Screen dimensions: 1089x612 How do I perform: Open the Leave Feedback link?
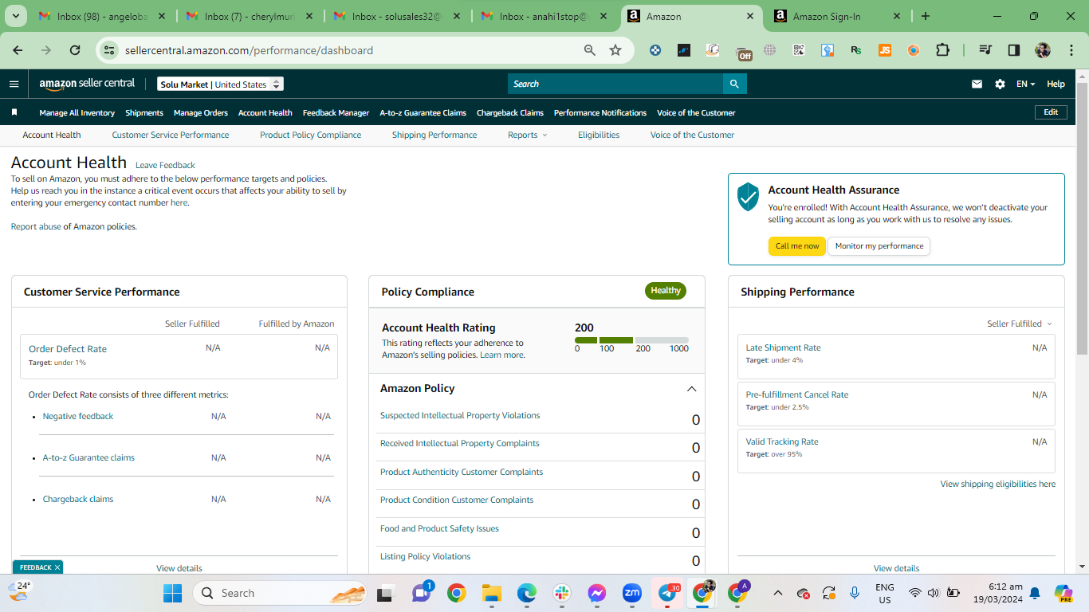[165, 165]
